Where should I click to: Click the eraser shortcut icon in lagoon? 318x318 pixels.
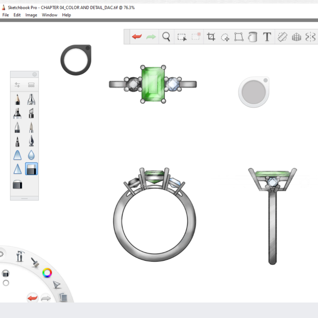(6, 273)
